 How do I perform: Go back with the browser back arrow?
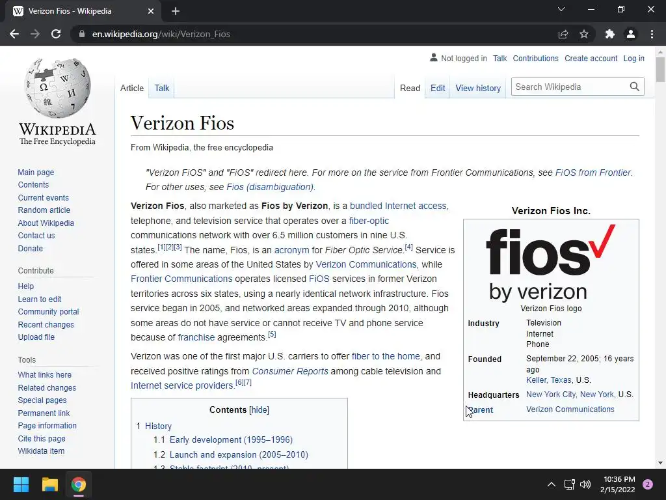click(x=14, y=34)
